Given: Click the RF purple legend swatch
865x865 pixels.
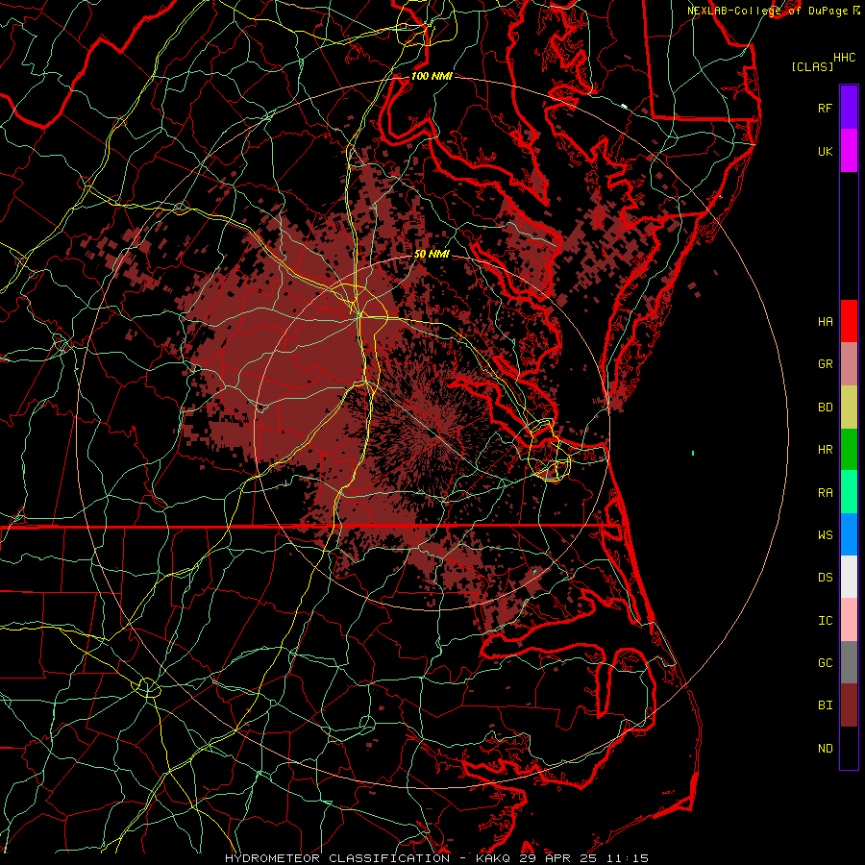Looking at the screenshot, I should [x=849, y=108].
